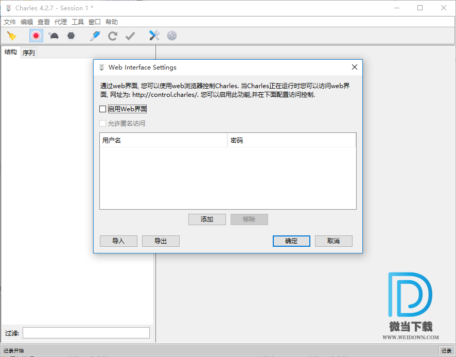Click the 密码 column header
The height and width of the screenshot is (357, 456).
tap(291, 140)
